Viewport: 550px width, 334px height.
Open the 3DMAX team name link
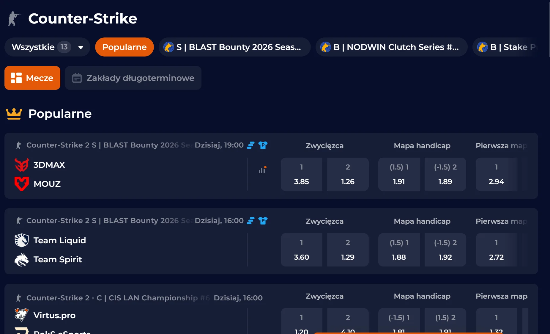[x=49, y=165]
